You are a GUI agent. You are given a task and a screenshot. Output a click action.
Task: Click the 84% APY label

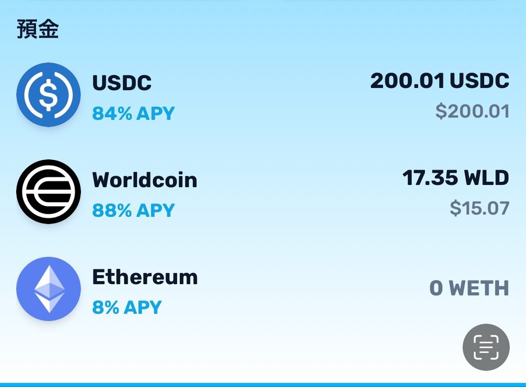click(134, 113)
